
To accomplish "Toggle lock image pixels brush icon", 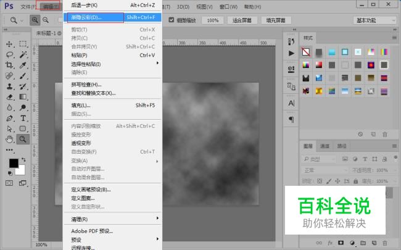I will pos(329,181).
